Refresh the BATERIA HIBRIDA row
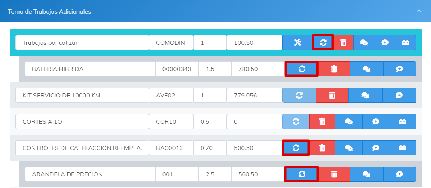431x188 pixels. pyautogui.click(x=302, y=69)
